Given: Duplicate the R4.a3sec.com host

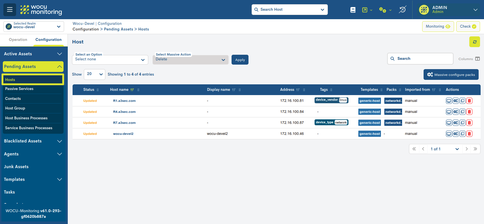Looking at the screenshot, I should (x=463, y=112).
